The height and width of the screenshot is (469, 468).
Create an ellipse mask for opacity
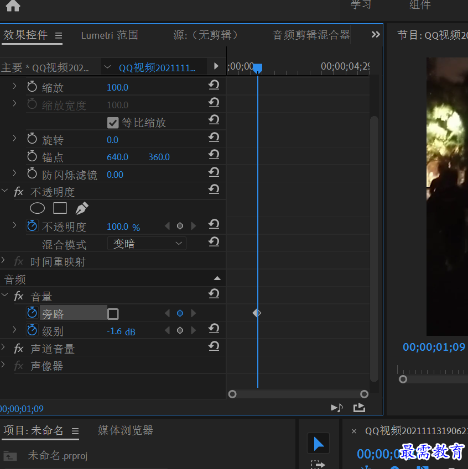(38, 208)
